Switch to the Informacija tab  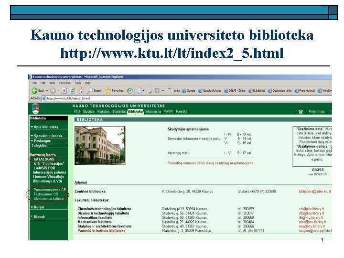click(153, 111)
